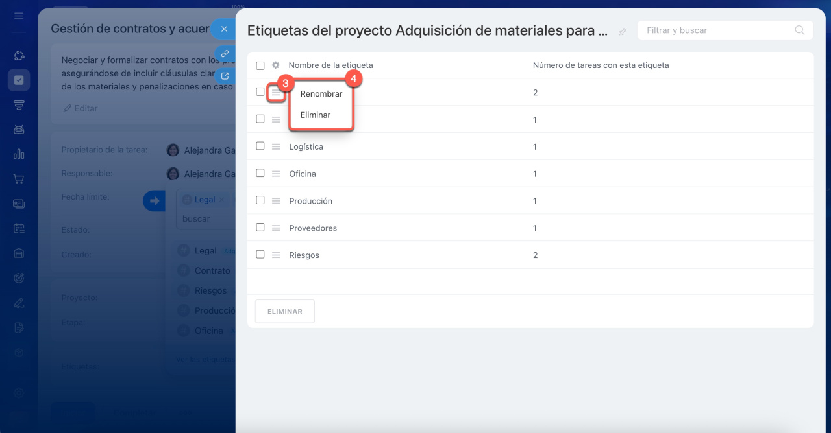Close the side panel with X button
Viewport: 831px width, 433px height.
tap(224, 29)
